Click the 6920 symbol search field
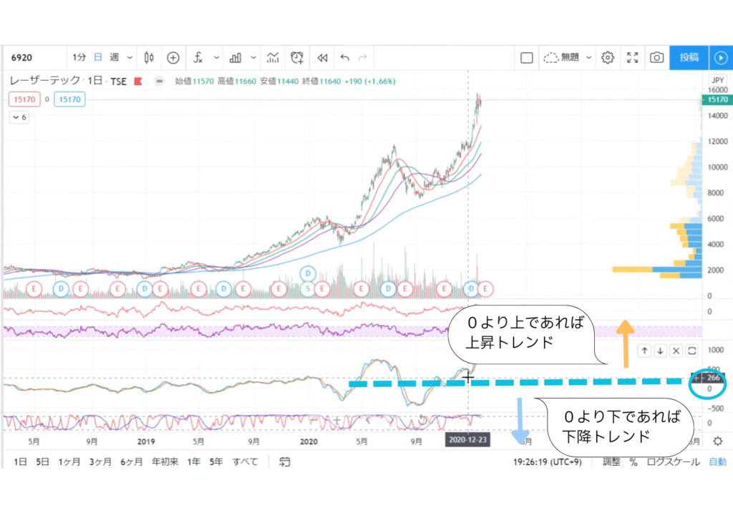 click(32, 57)
